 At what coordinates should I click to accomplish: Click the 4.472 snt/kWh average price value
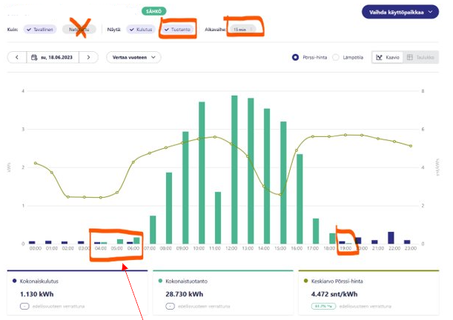tap(334, 294)
